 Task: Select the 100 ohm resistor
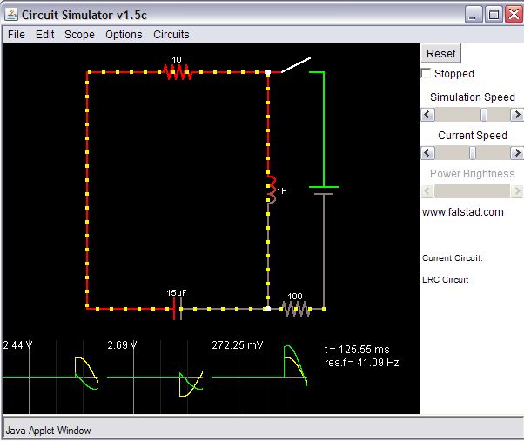pos(296,309)
